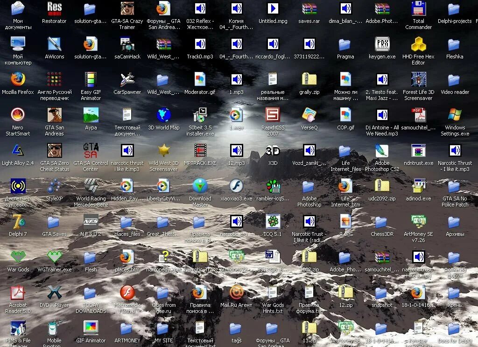Select the Аура icon

[x=91, y=115]
